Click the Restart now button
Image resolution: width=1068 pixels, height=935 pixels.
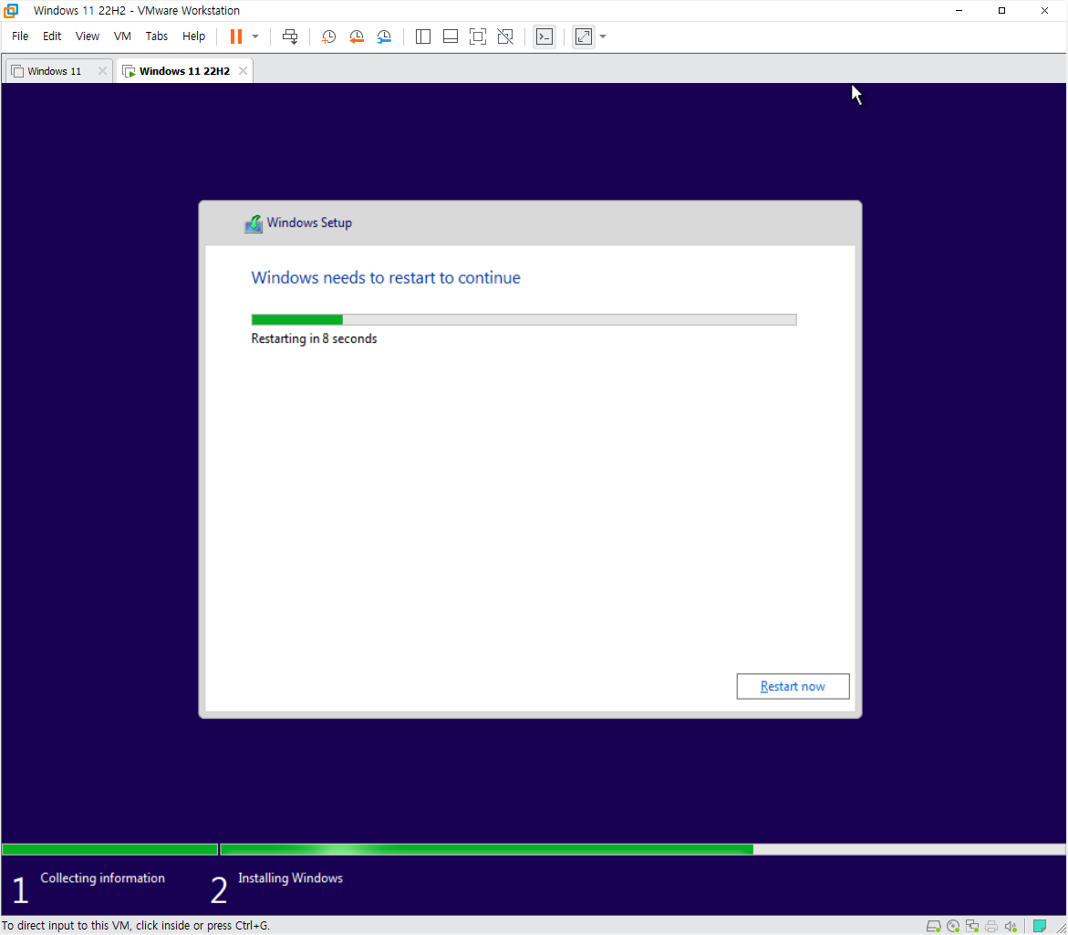[x=793, y=687]
